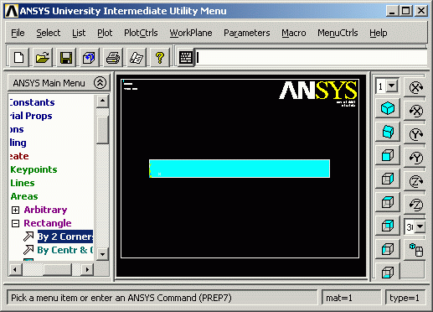The height and width of the screenshot is (312, 433).
Task: Open the Parameters menu
Action: (247, 33)
